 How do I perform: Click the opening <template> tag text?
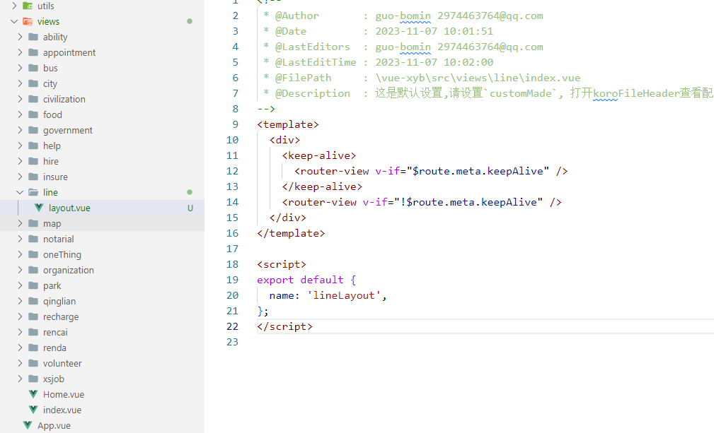point(288,124)
